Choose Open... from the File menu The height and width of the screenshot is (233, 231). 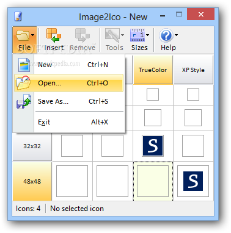[69, 83]
